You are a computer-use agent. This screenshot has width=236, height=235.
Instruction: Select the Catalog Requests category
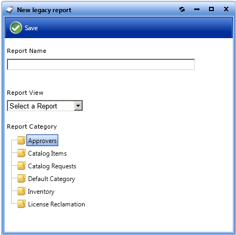tap(52, 166)
